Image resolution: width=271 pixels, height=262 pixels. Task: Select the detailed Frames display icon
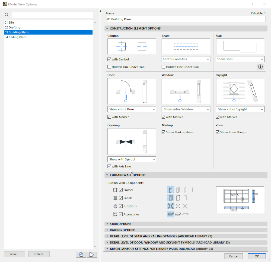click(170, 190)
